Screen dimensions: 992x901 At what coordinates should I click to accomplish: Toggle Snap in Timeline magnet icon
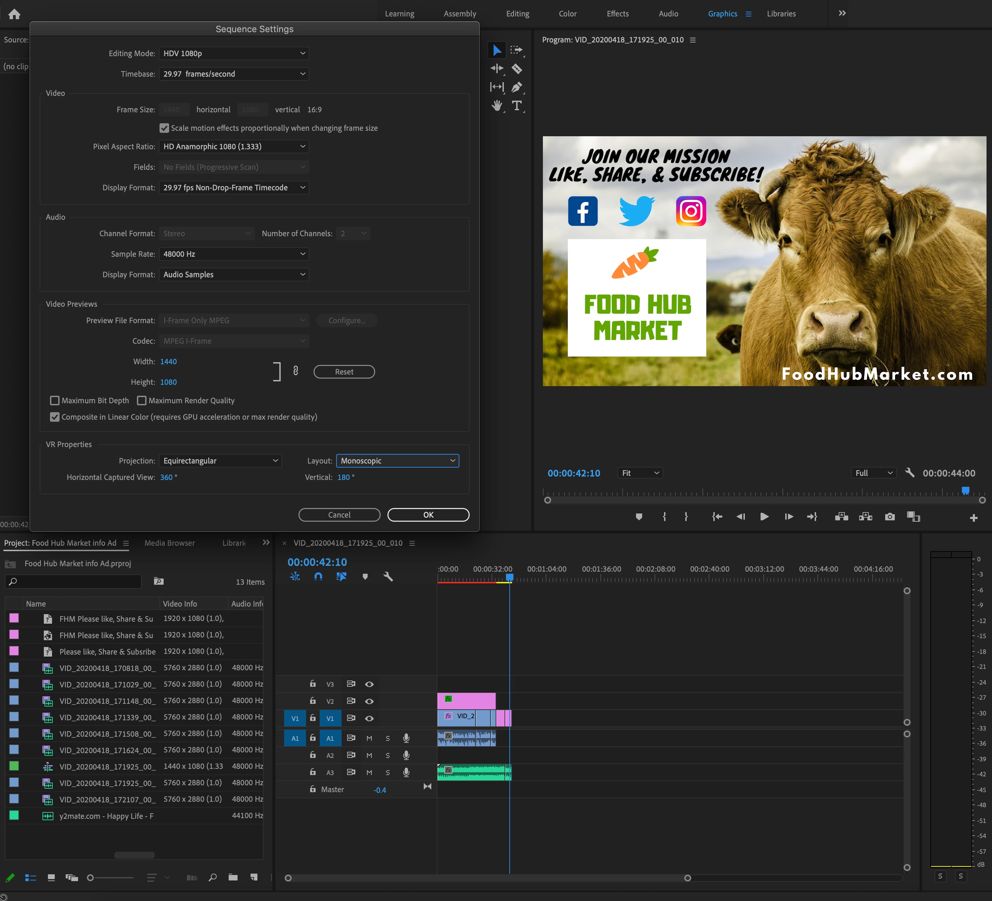coord(318,576)
